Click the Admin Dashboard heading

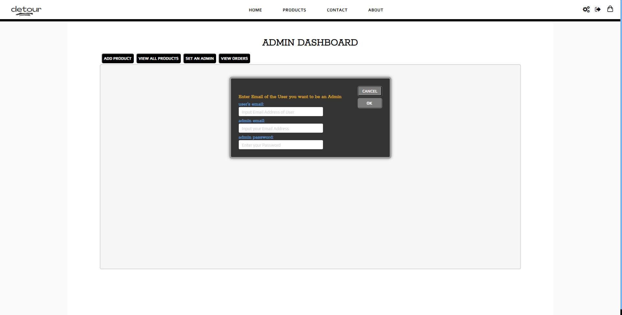[310, 42]
